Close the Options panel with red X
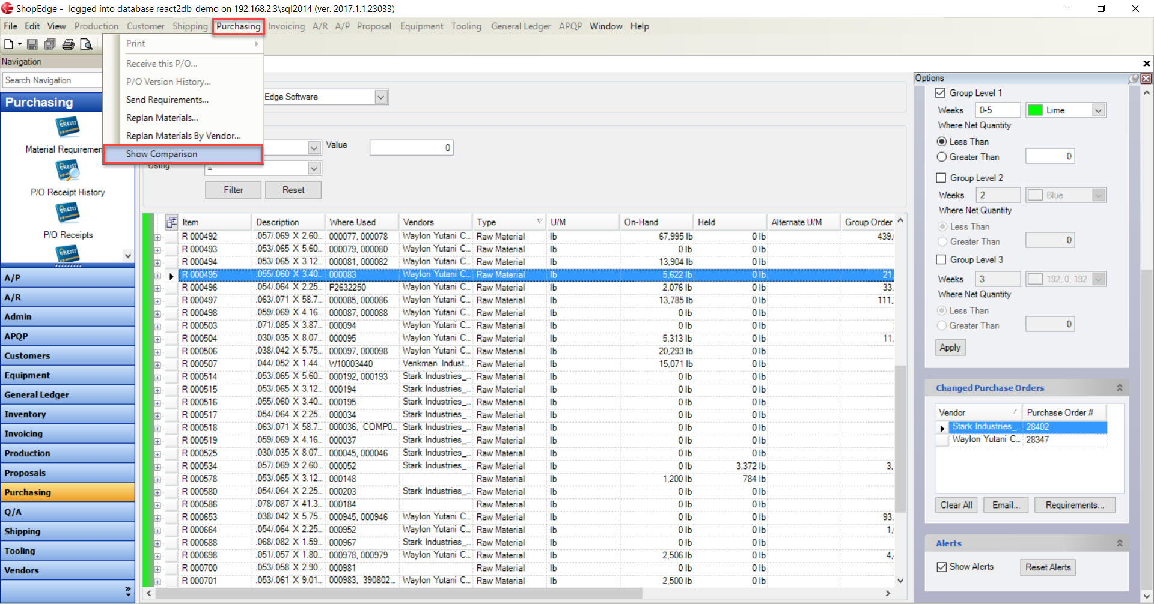1154x604 pixels. (x=1147, y=79)
